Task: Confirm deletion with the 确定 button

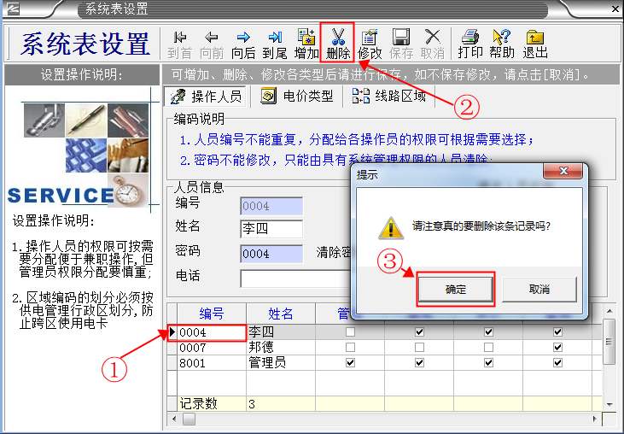Action: coord(456,290)
